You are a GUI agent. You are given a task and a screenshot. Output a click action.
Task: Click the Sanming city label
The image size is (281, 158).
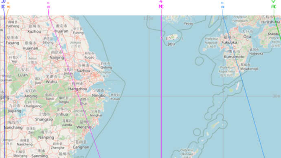(40, 156)
